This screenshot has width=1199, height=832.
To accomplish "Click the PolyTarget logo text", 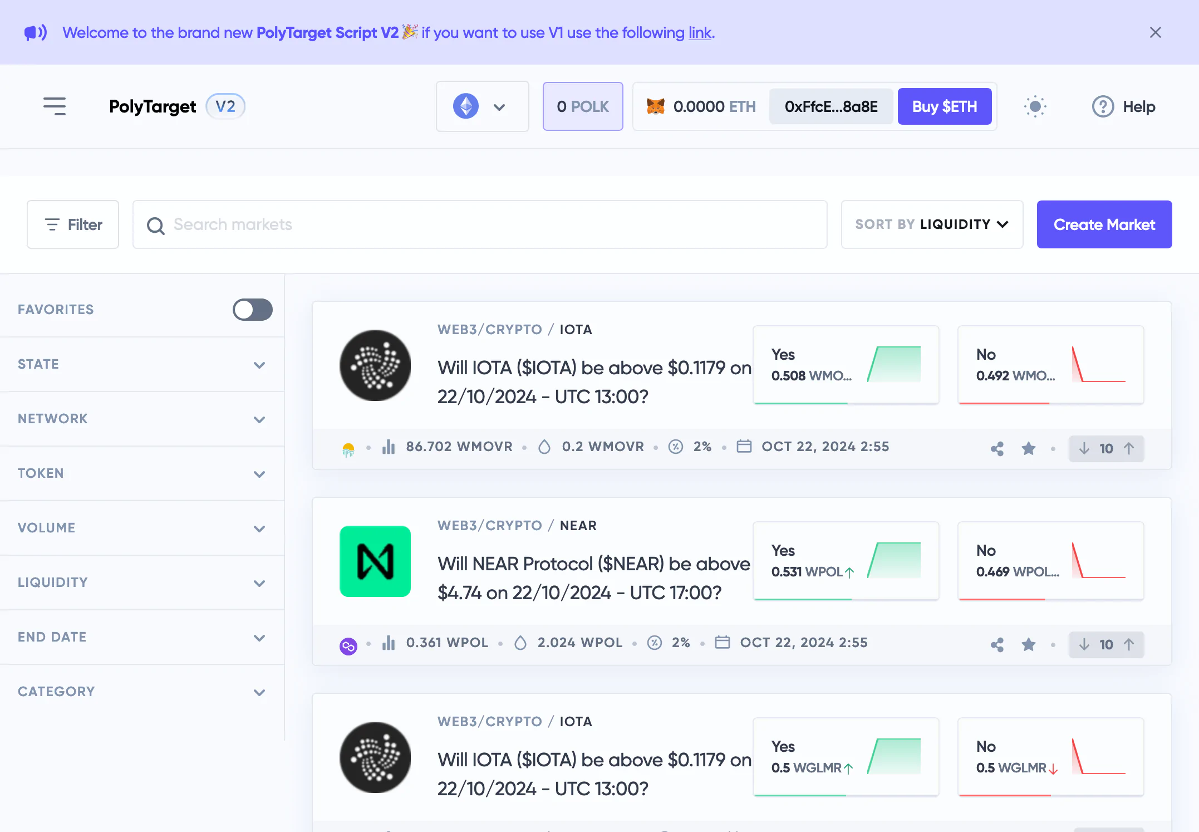I will point(153,106).
